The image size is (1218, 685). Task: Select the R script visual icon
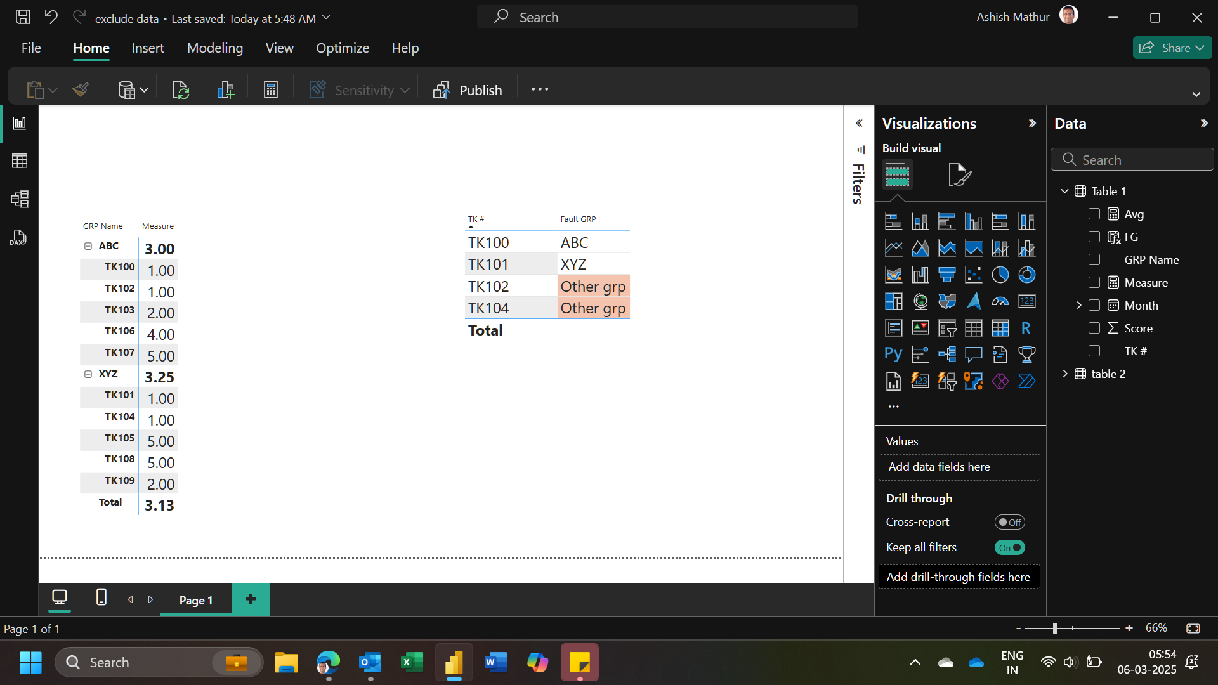[1026, 328]
